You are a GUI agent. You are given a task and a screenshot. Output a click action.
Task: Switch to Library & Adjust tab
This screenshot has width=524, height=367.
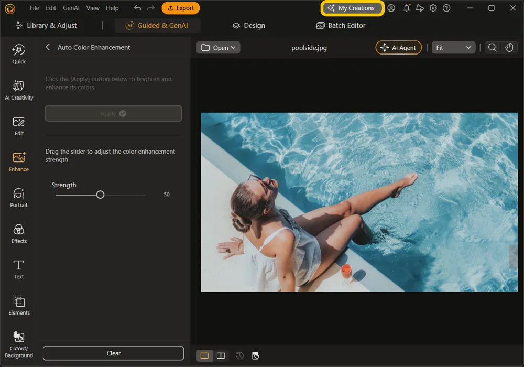pyautogui.click(x=46, y=25)
